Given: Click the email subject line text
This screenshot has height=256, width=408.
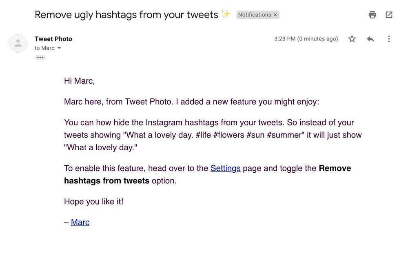Looking at the screenshot, I should (126, 15).
